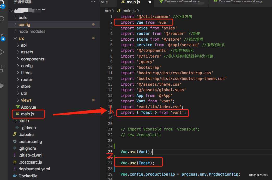Expand the components folder chevron
The height and width of the screenshot is (180, 272).
[x=18, y=59]
